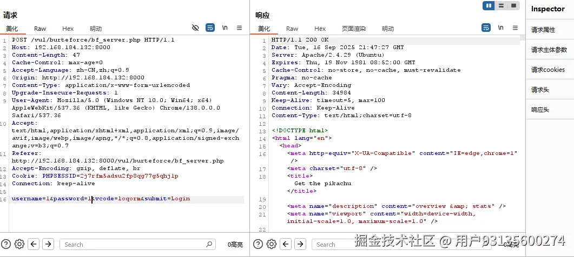Click magnifier icon in request search box
The height and width of the screenshot is (257, 574).
(209, 244)
